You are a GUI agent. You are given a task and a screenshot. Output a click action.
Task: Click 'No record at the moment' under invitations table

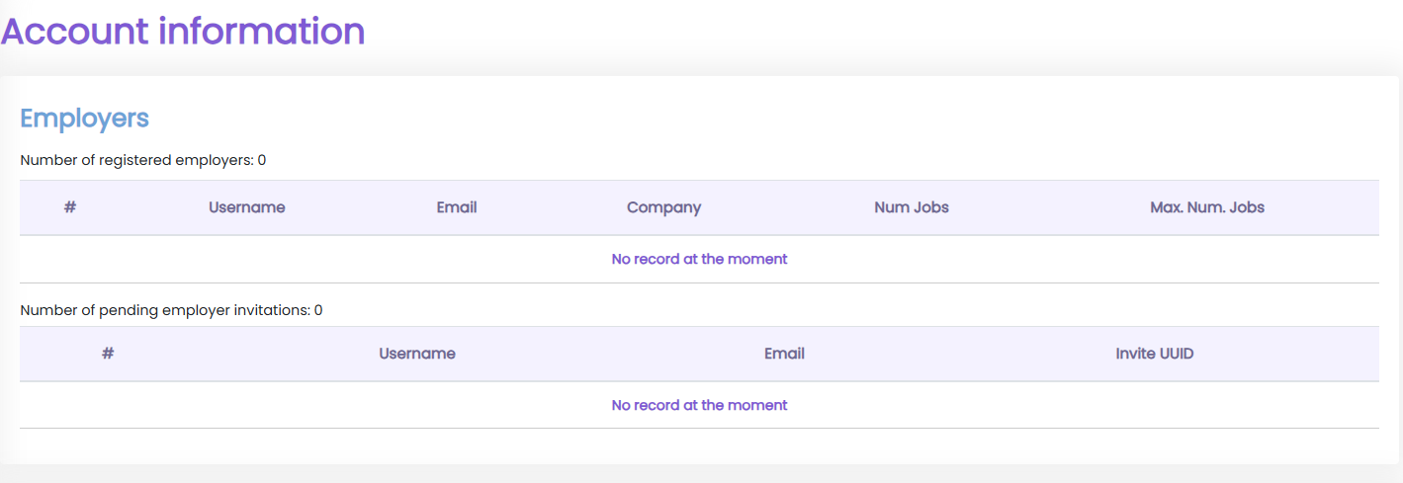coord(699,405)
